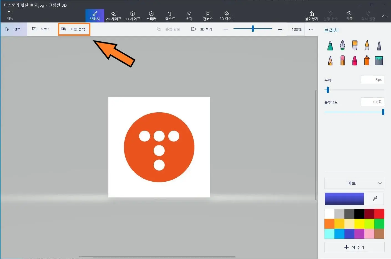Select the pink crayon brush
391x259 pixels.
[x=355, y=60]
